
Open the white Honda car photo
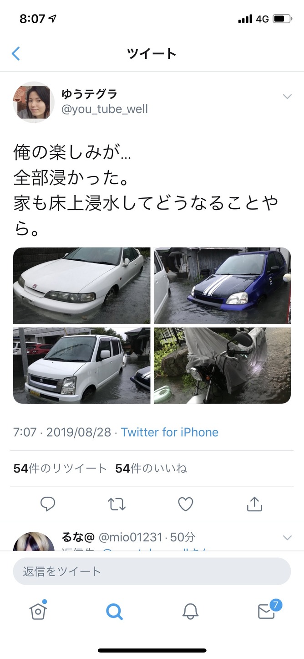point(81,285)
